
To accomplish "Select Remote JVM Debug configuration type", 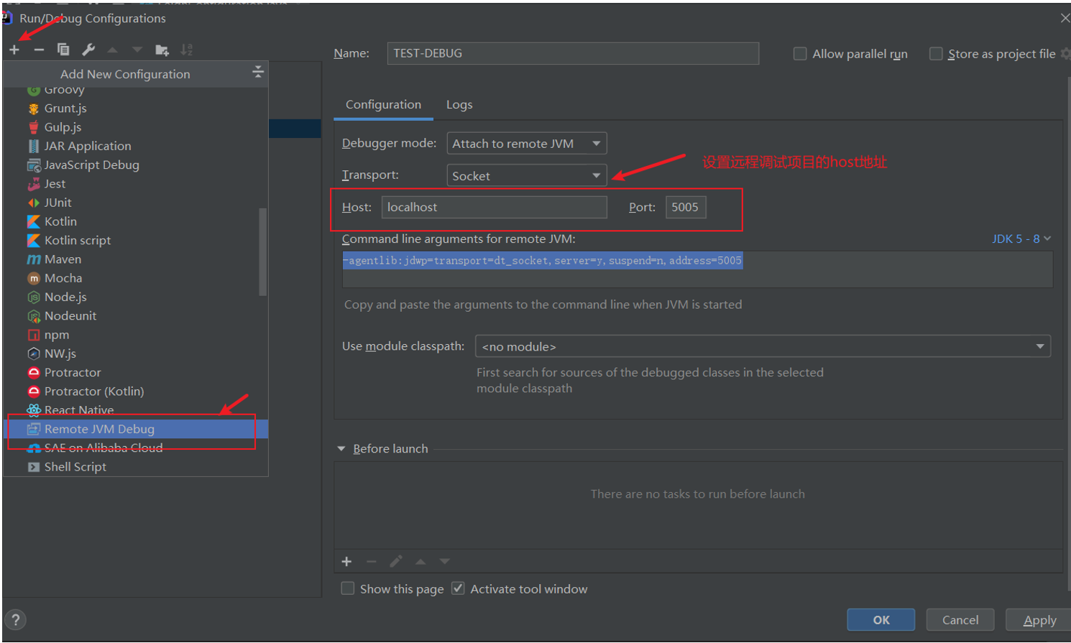I will tap(136, 429).
